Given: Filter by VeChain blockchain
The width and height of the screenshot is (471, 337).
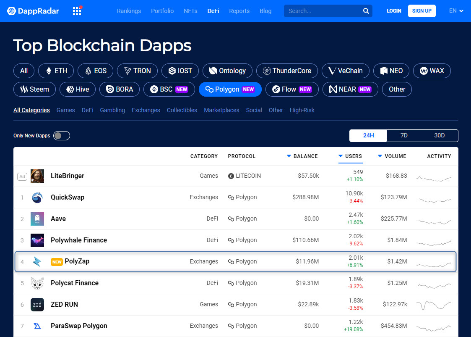Looking at the screenshot, I should 346,71.
